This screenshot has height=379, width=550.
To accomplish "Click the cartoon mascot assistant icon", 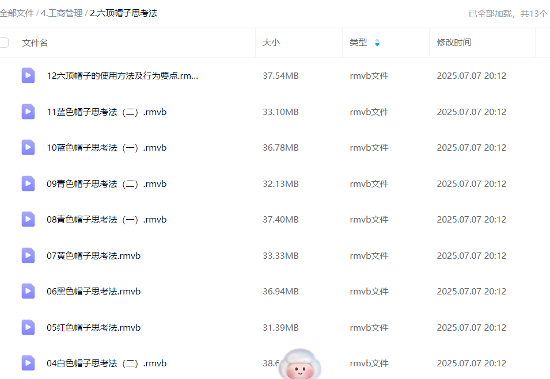I will [299, 365].
